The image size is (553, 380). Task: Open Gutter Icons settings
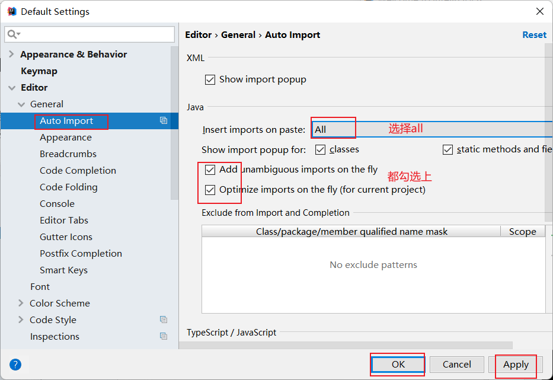pyautogui.click(x=66, y=237)
